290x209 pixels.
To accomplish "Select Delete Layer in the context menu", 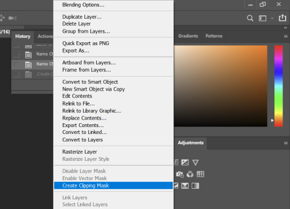I will click(113, 24).
